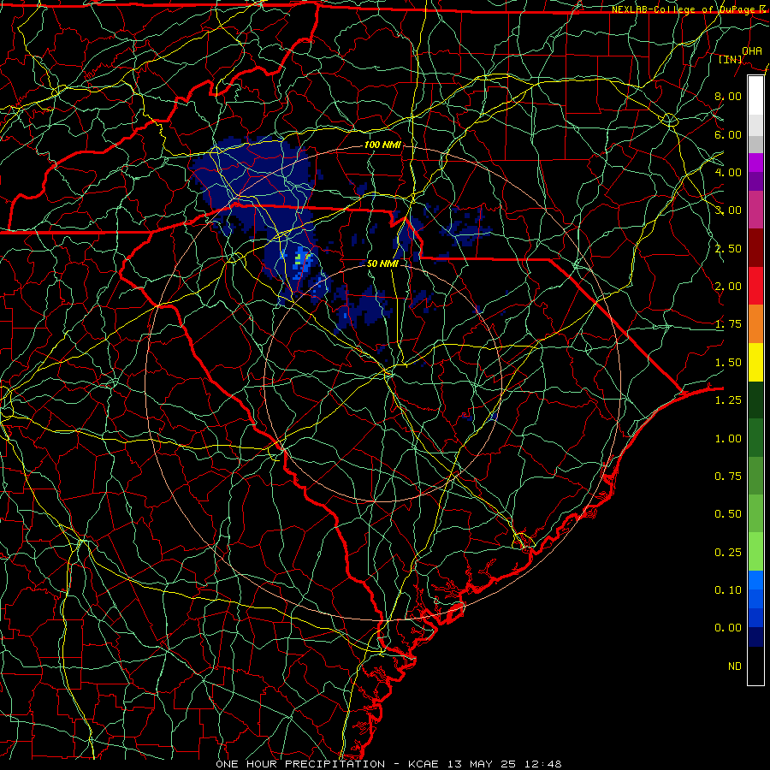Click the 0.50 legend value
The height and width of the screenshot is (770, 770).
(x=728, y=514)
